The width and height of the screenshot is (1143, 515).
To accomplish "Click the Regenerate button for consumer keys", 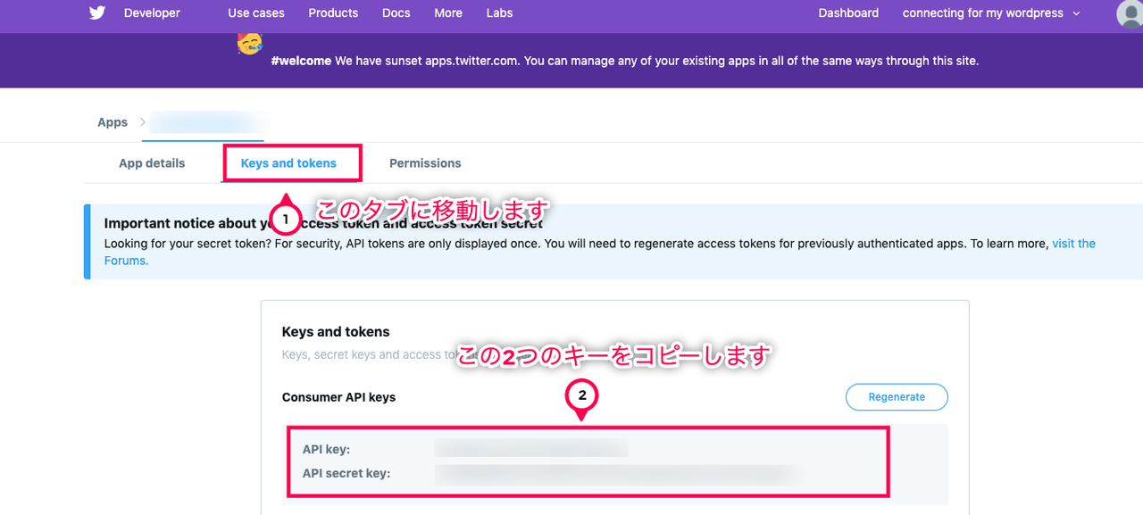I will [x=897, y=397].
